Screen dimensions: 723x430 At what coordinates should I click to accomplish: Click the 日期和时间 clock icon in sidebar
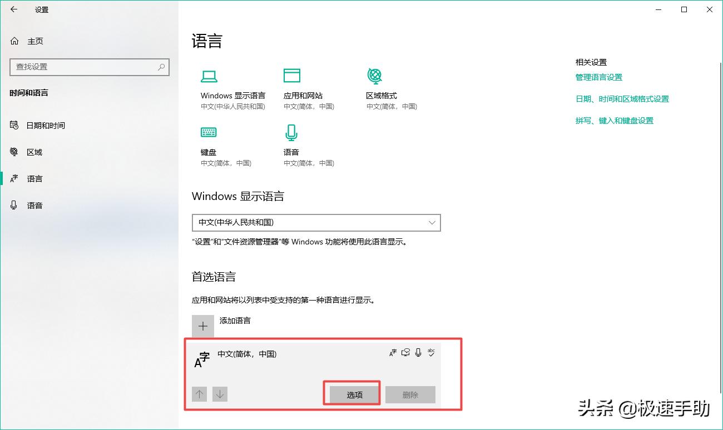click(x=14, y=125)
